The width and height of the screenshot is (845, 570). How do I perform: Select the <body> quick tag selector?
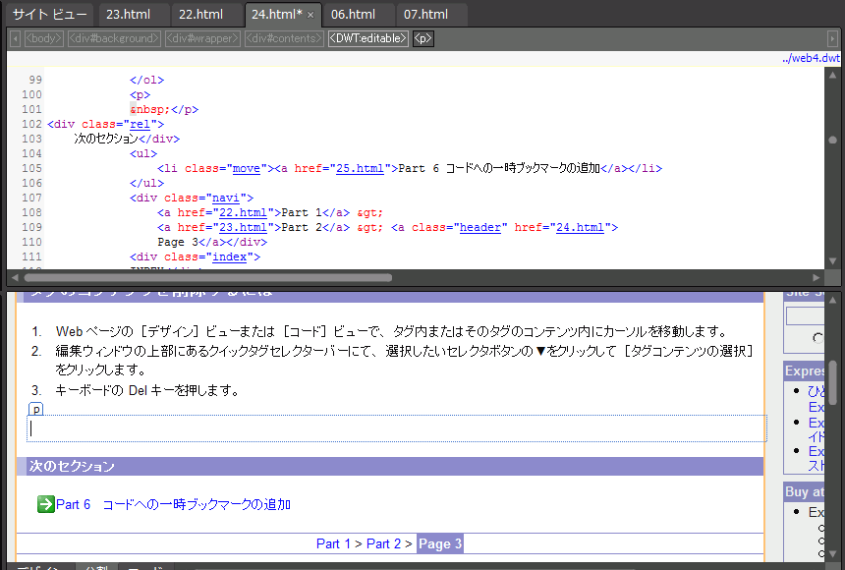click(43, 38)
